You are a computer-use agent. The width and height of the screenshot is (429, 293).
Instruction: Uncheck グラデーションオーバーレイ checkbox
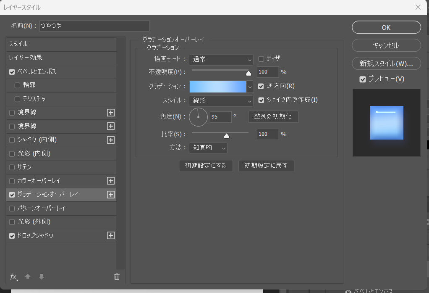[12, 195]
